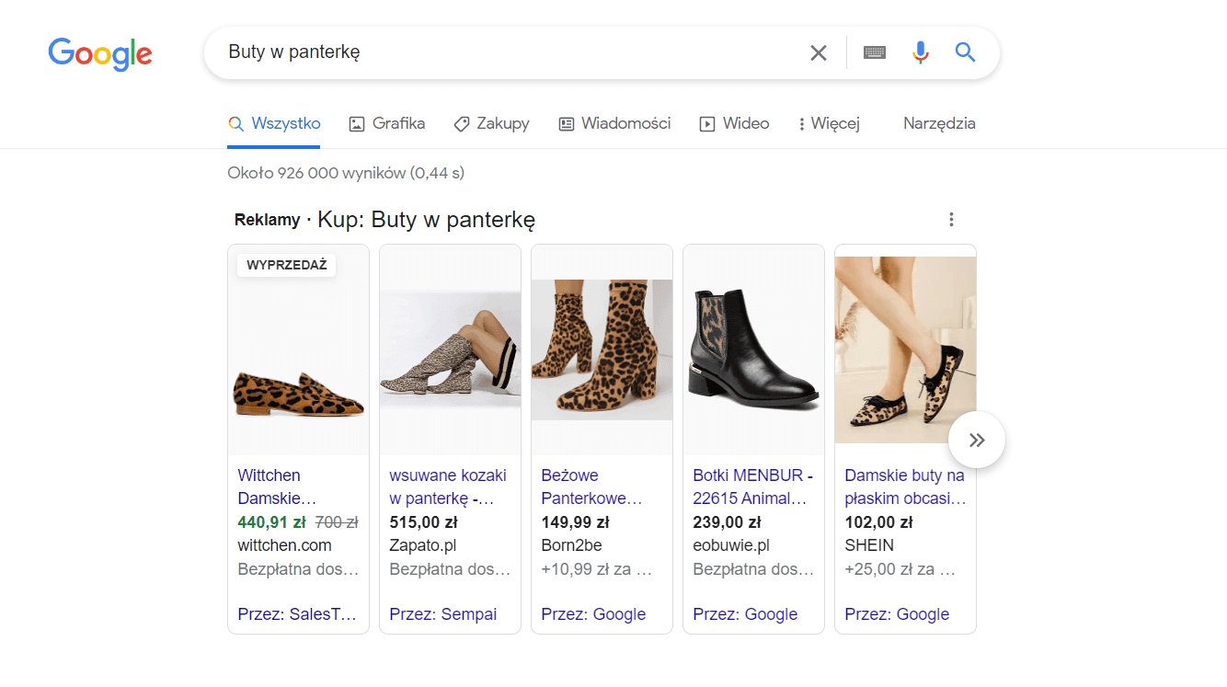Click '+10,99 zł za …' shipping text
Image resolution: width=1227 pixels, height=687 pixels.
[597, 569]
